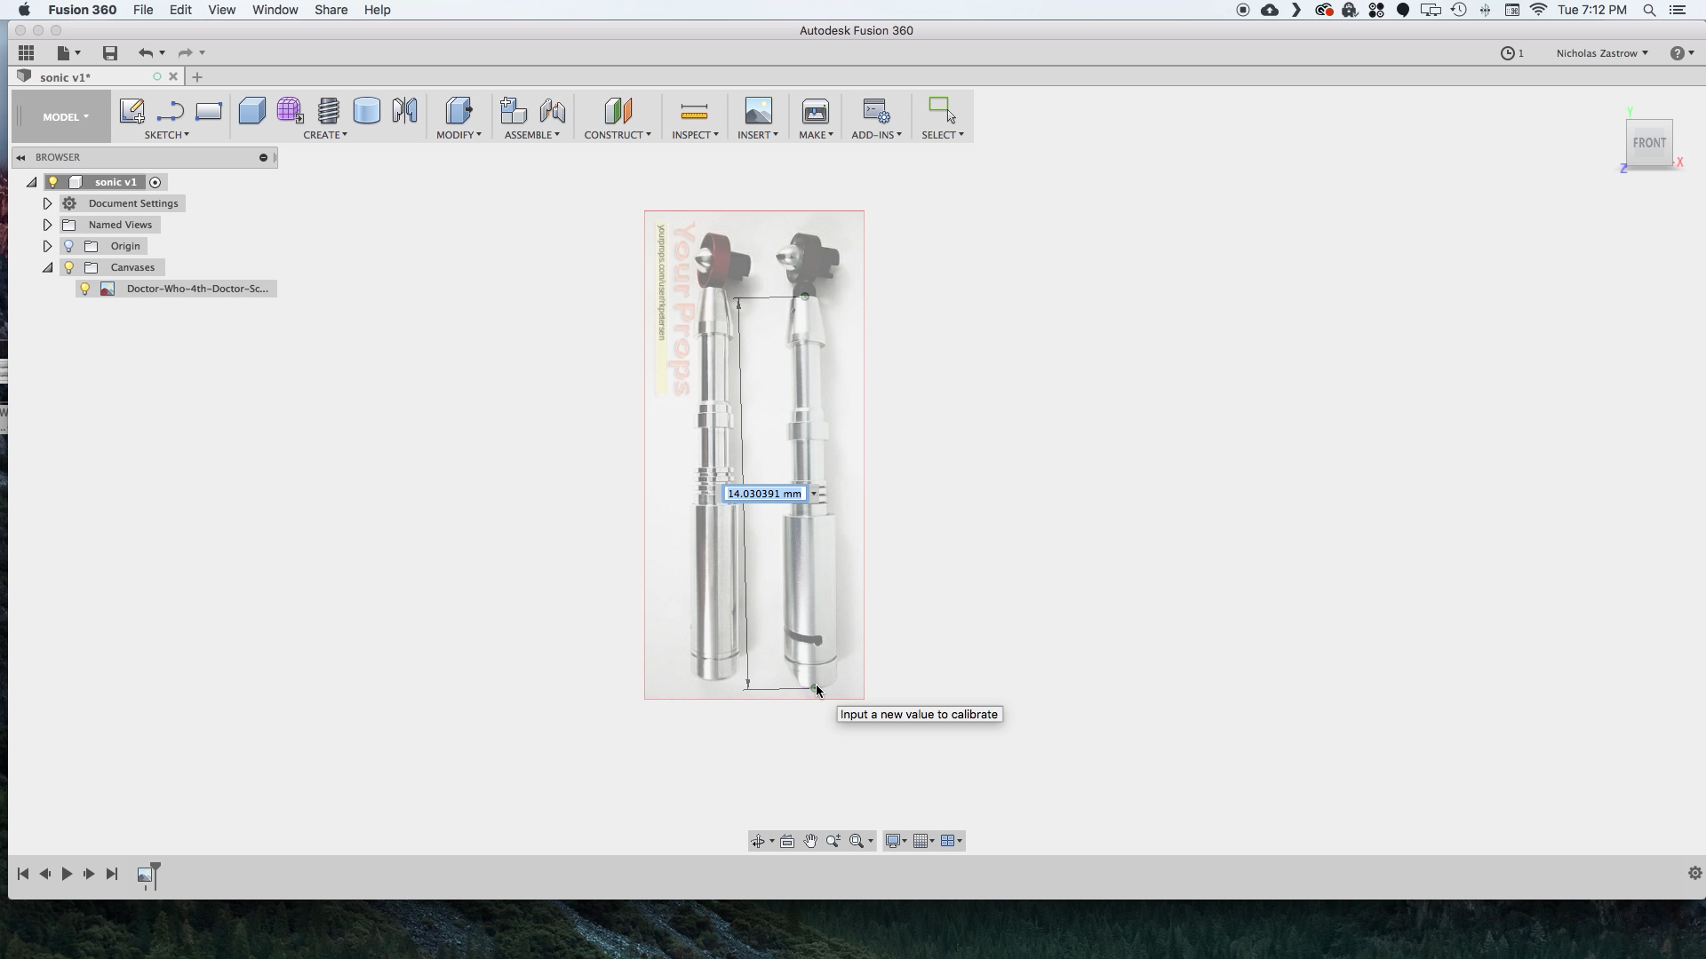Select the New Component assemble icon
The width and height of the screenshot is (1706, 959).
pos(514,111)
